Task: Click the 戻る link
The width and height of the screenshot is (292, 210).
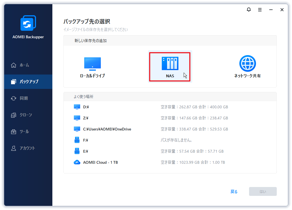Action: tap(234, 192)
